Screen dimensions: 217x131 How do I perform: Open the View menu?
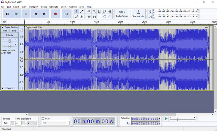24,7
